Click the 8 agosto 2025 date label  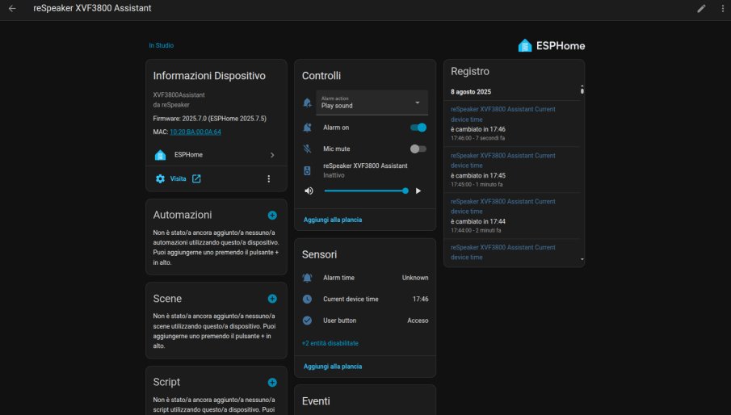471,92
